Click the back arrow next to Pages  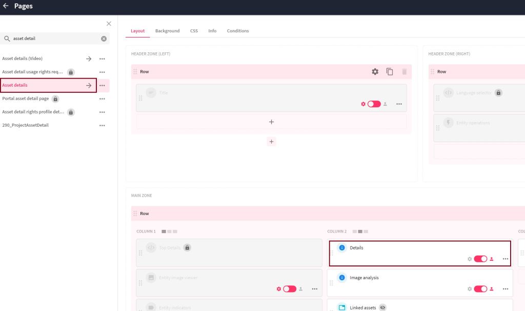(6, 6)
